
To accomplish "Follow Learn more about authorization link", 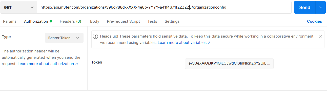I will click(x=46, y=64).
